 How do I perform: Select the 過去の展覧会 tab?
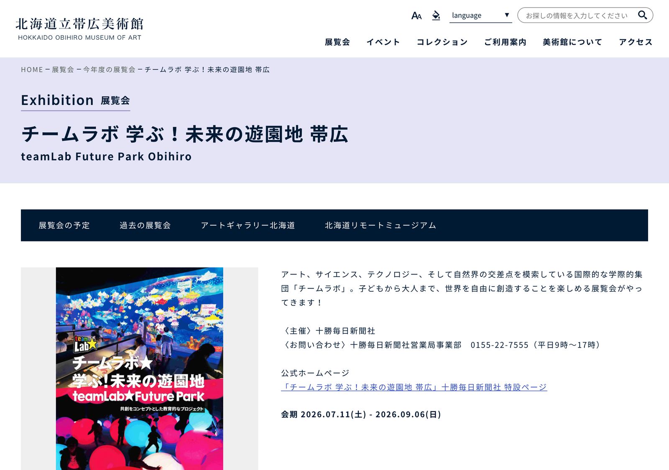tap(145, 226)
